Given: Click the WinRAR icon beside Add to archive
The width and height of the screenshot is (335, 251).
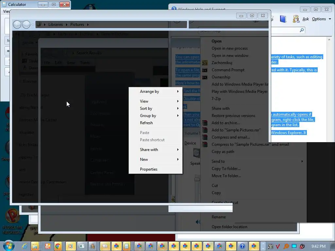Looking at the screenshot, I should point(205,123).
